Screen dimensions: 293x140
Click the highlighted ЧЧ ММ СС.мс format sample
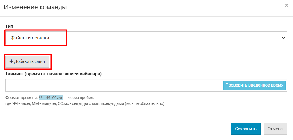coord(51,98)
